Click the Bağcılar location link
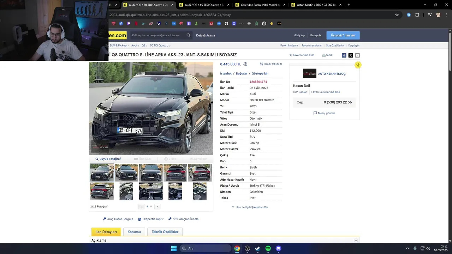 coord(242,73)
